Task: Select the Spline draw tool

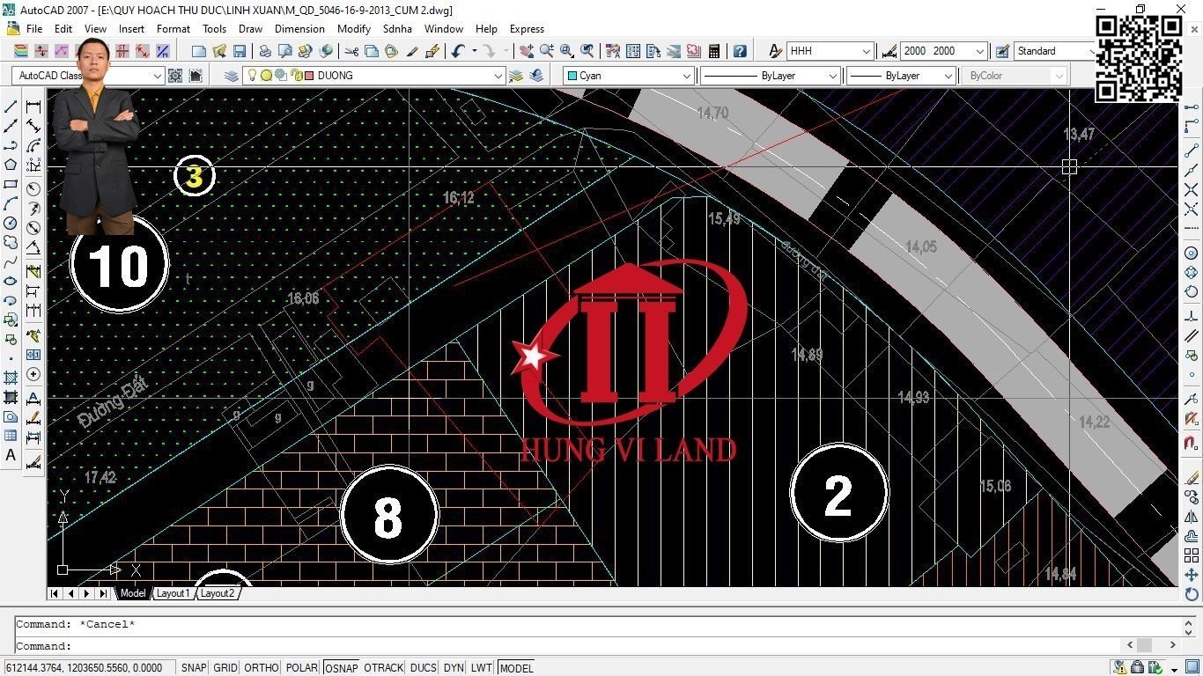Action: point(11,261)
